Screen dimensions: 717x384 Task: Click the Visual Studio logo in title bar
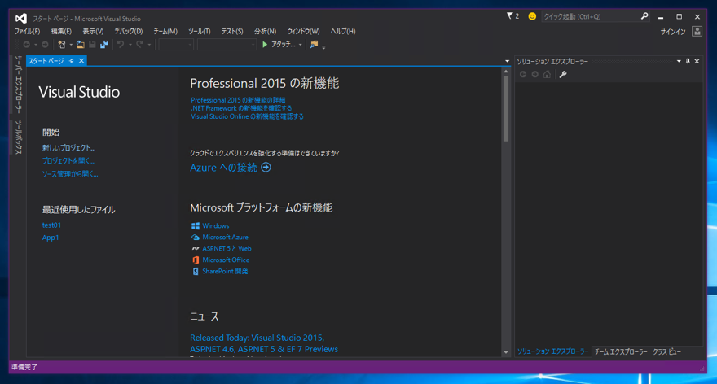point(20,18)
